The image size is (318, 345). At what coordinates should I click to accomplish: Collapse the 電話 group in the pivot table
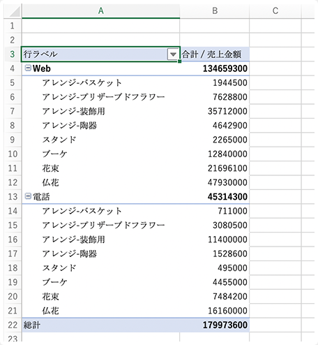point(28,196)
